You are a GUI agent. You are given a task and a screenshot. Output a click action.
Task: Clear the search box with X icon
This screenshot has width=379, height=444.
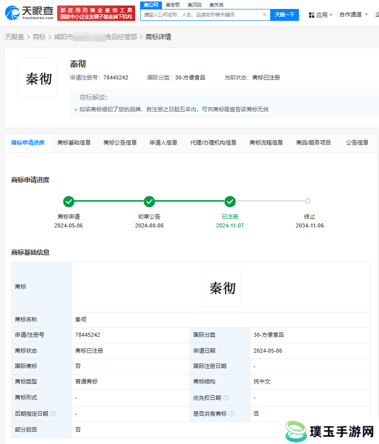point(264,15)
